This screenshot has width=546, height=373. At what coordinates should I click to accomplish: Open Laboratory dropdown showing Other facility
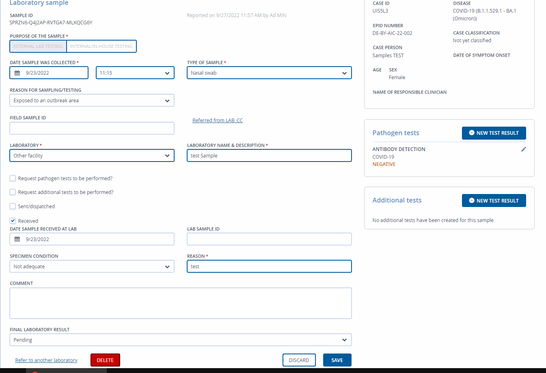point(92,155)
